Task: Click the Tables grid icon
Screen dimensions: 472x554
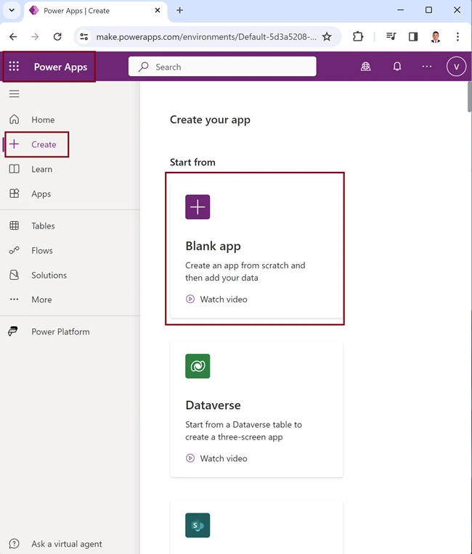Action: [x=14, y=226]
